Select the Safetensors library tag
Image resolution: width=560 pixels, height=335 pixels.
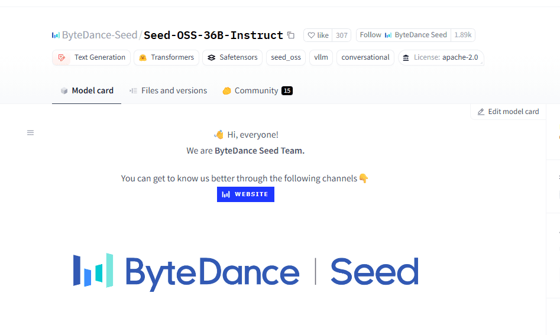[x=232, y=57]
